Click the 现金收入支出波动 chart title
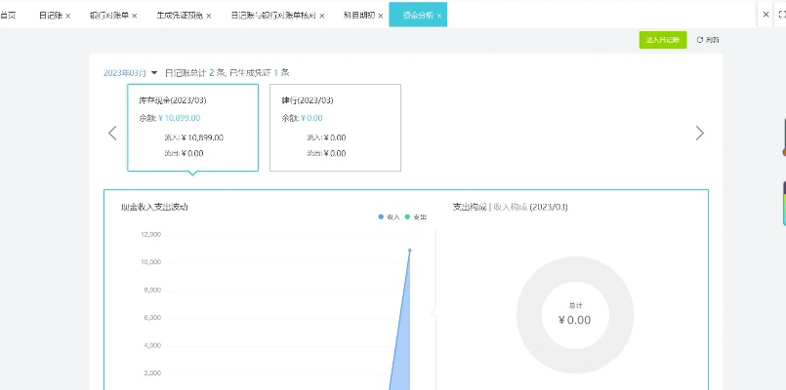 click(x=154, y=207)
